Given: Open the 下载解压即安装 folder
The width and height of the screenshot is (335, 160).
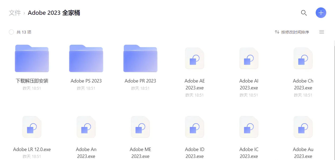Looking at the screenshot, I should pyautogui.click(x=32, y=58).
